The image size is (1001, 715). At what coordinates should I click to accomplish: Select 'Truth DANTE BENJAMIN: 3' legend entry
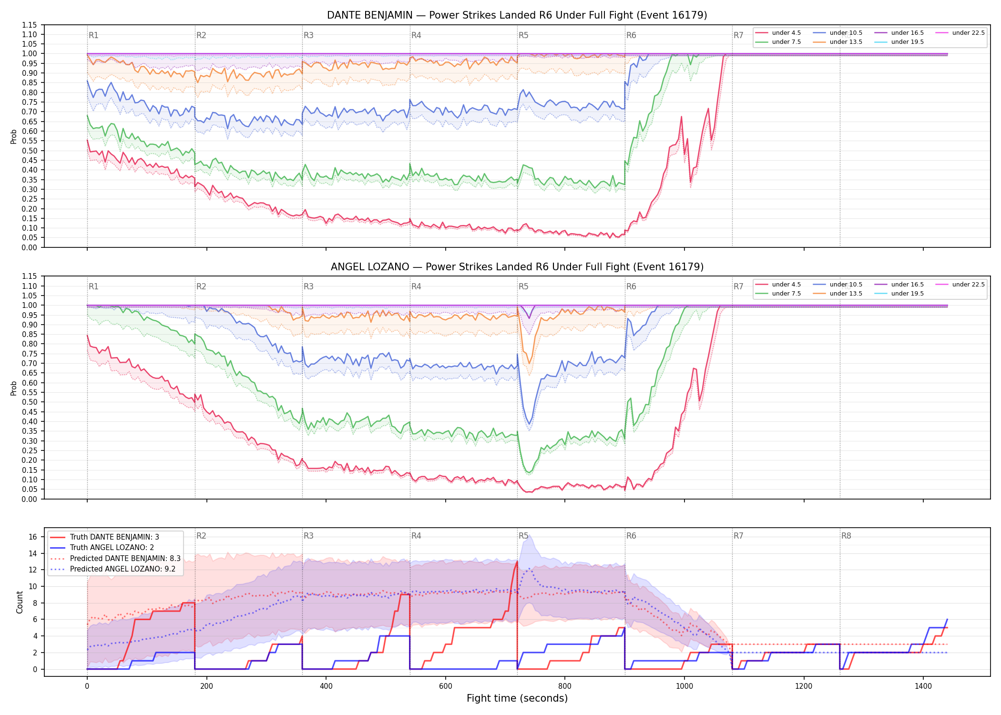pos(105,537)
